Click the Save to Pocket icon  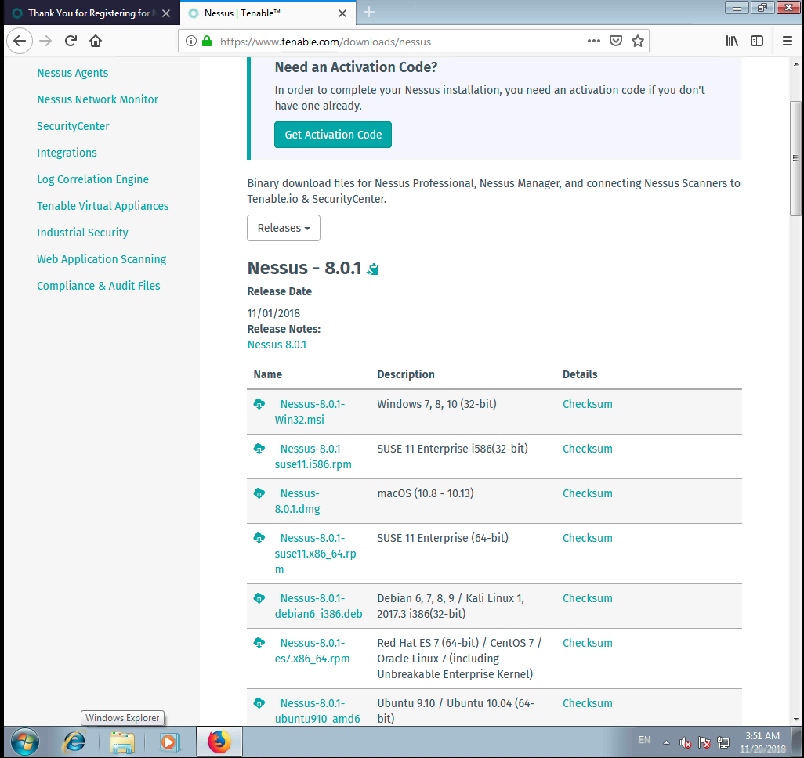[x=616, y=41]
